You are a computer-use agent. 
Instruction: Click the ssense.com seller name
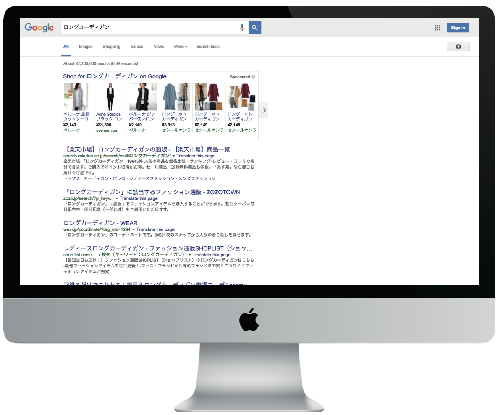click(x=107, y=131)
